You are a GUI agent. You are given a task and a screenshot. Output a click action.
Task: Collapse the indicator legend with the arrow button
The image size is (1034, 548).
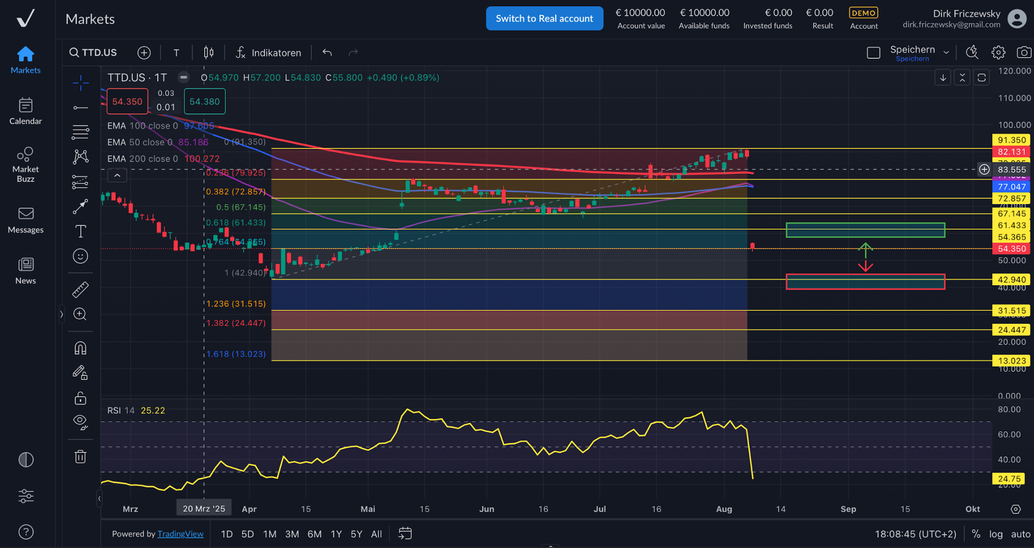[117, 175]
